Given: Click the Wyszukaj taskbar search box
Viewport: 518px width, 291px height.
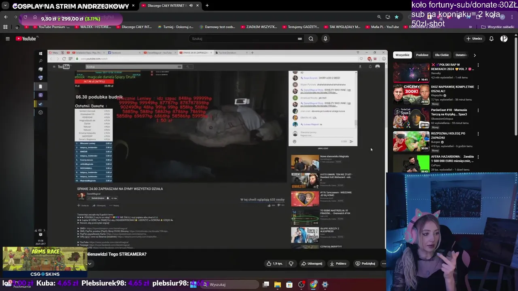Looking at the screenshot, I should click(229, 285).
